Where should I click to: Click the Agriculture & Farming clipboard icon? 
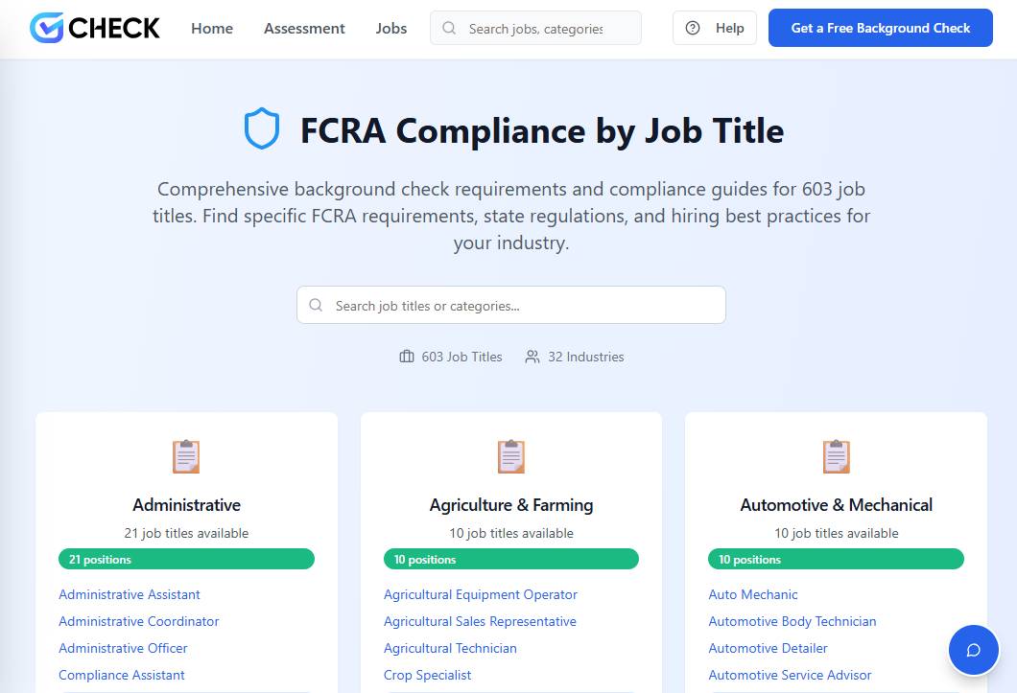pyautogui.click(x=511, y=456)
